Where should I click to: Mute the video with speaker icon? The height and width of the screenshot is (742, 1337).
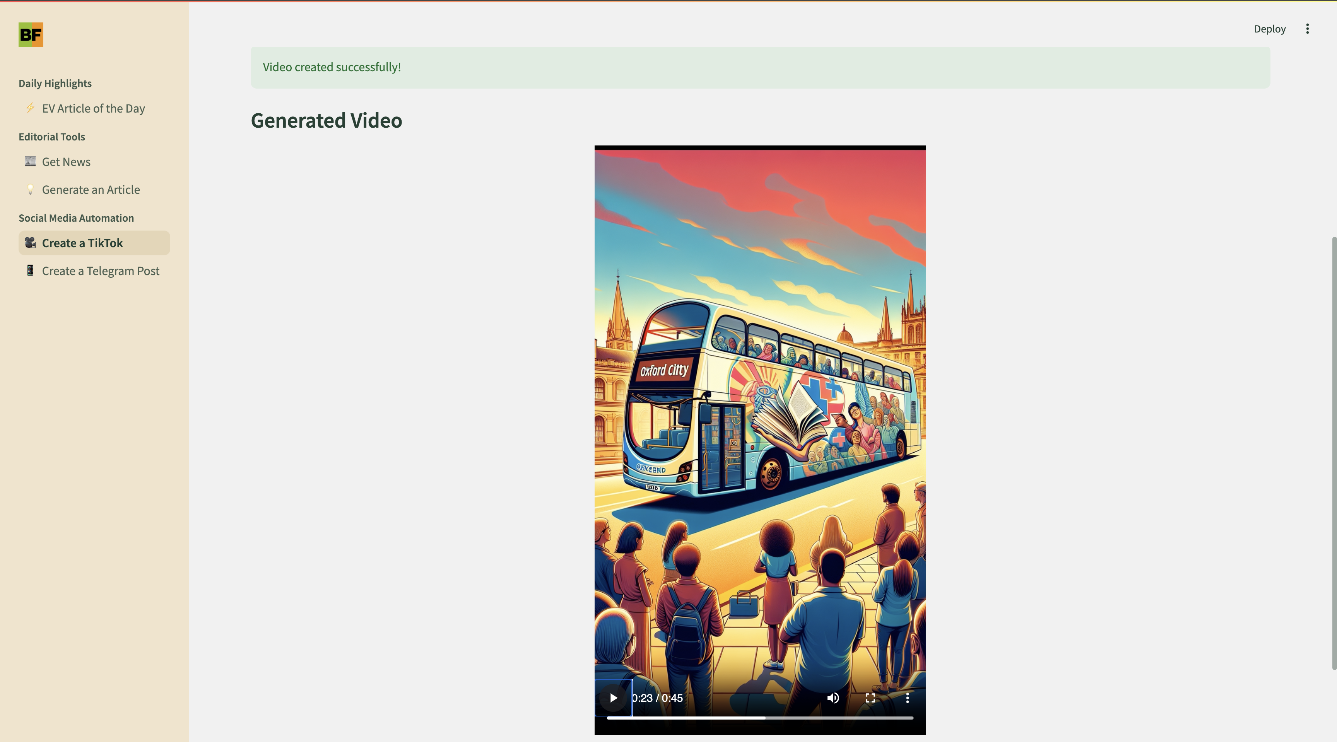tap(833, 698)
